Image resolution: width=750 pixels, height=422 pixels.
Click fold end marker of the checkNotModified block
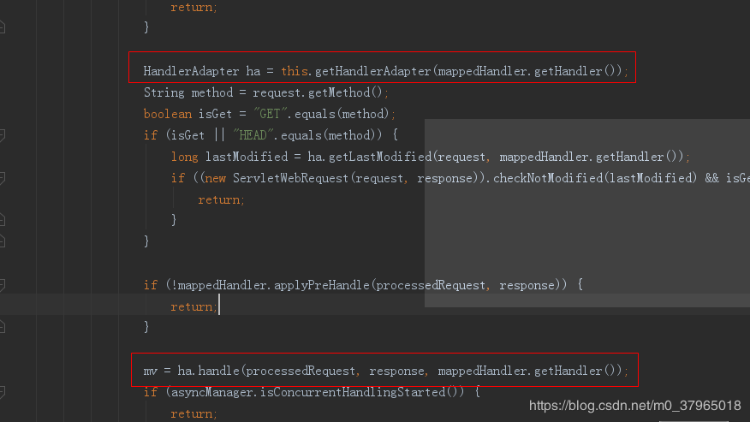coord(3,220)
